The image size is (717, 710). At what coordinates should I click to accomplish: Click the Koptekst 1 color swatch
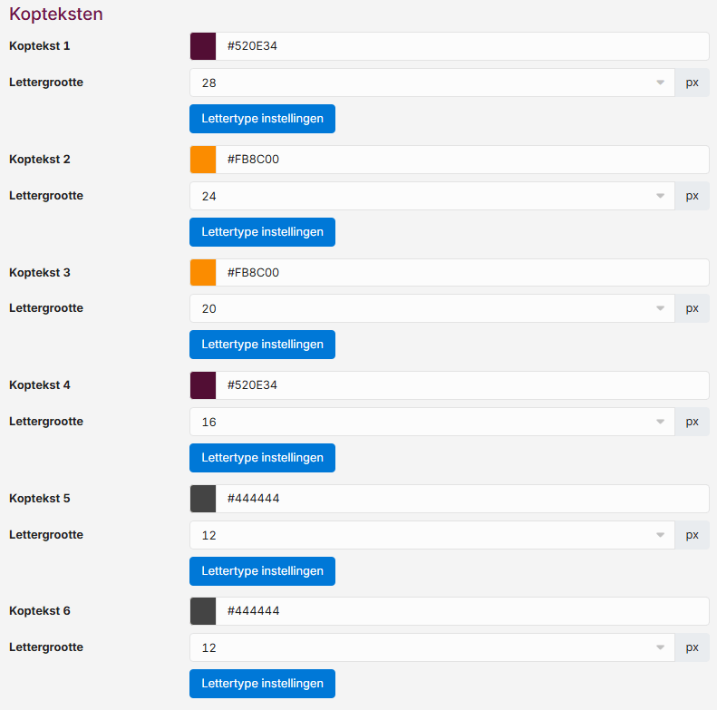tap(203, 46)
